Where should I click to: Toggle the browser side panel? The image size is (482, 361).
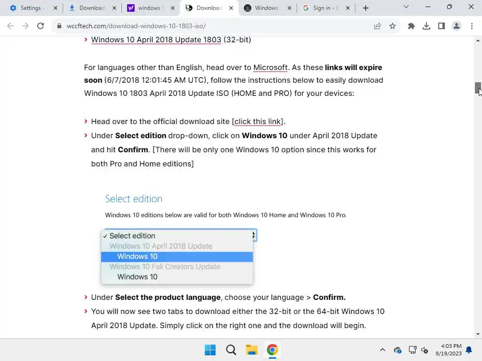coord(442,26)
